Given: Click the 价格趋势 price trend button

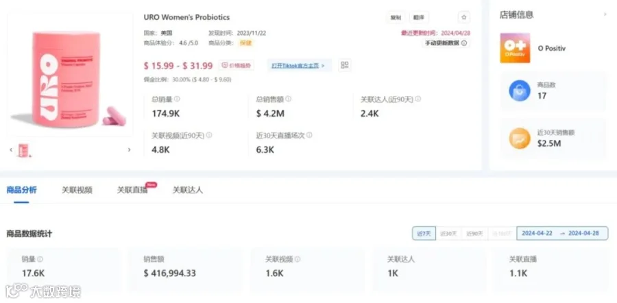Looking at the screenshot, I should pos(237,65).
